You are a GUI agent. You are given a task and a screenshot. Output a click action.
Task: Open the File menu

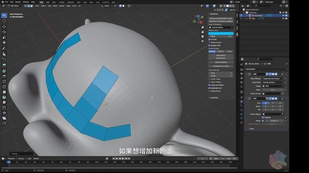[7, 2]
